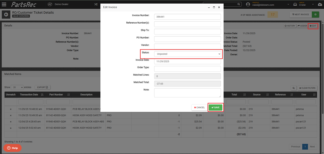Click the Edit button in Details
Viewport: 324px width, 154px height.
click(313, 26)
